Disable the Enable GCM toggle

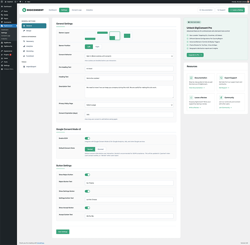[x=87, y=138]
